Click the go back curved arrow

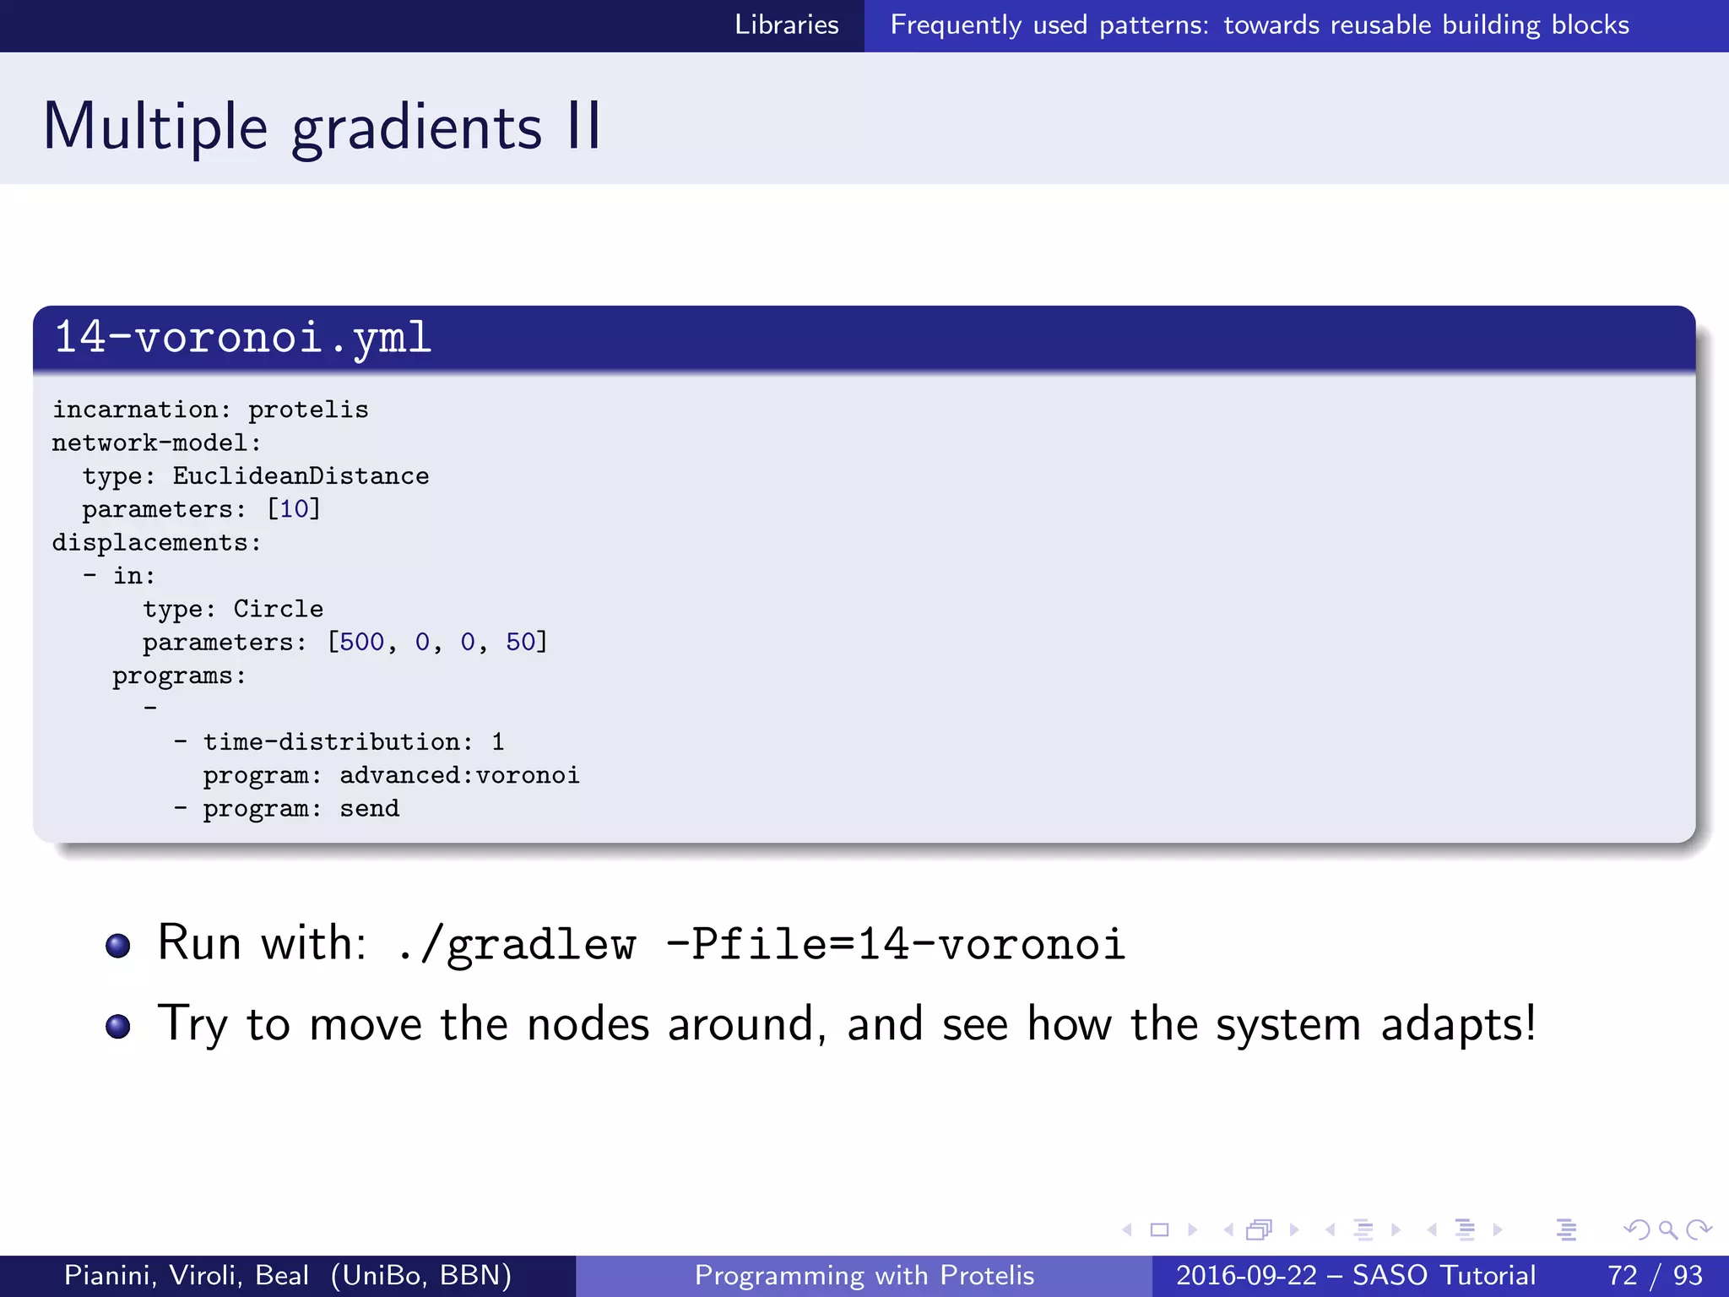click(x=1635, y=1230)
